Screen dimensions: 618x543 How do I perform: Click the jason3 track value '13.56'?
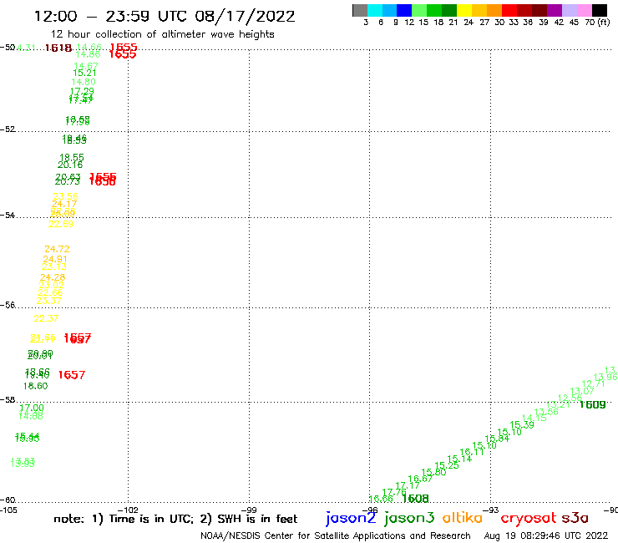click(546, 412)
